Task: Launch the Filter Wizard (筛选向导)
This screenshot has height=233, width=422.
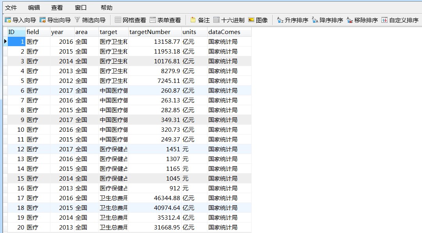Action: [x=90, y=20]
